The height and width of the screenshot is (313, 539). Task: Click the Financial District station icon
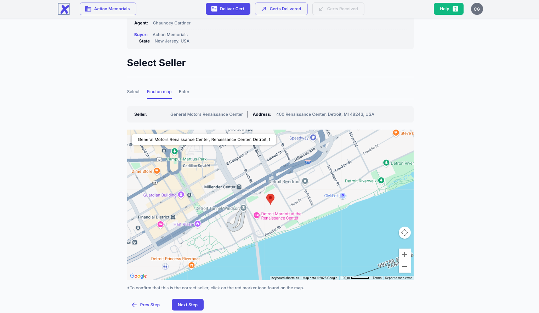pyautogui.click(x=173, y=217)
